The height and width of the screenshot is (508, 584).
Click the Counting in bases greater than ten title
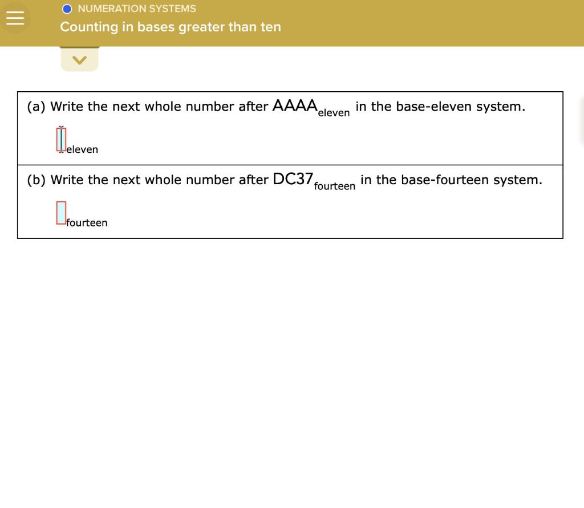pos(171,27)
